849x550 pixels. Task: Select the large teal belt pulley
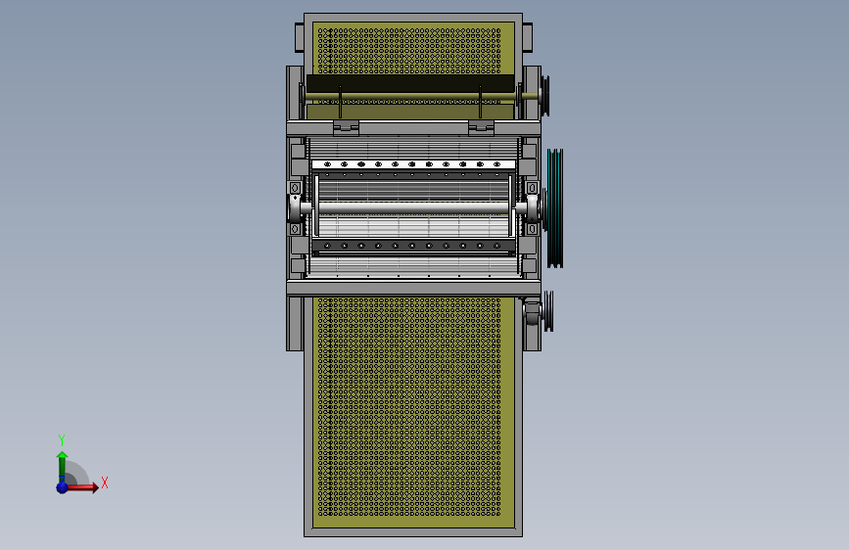click(x=555, y=208)
